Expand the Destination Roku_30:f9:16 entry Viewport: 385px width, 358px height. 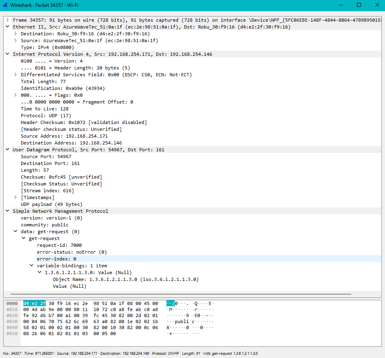[15, 33]
